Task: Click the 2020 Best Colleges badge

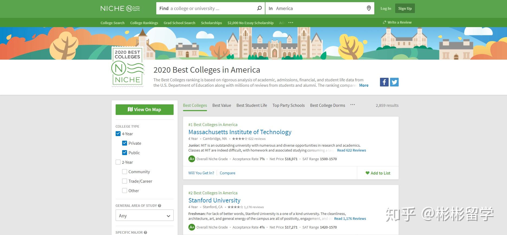Action: (x=128, y=67)
